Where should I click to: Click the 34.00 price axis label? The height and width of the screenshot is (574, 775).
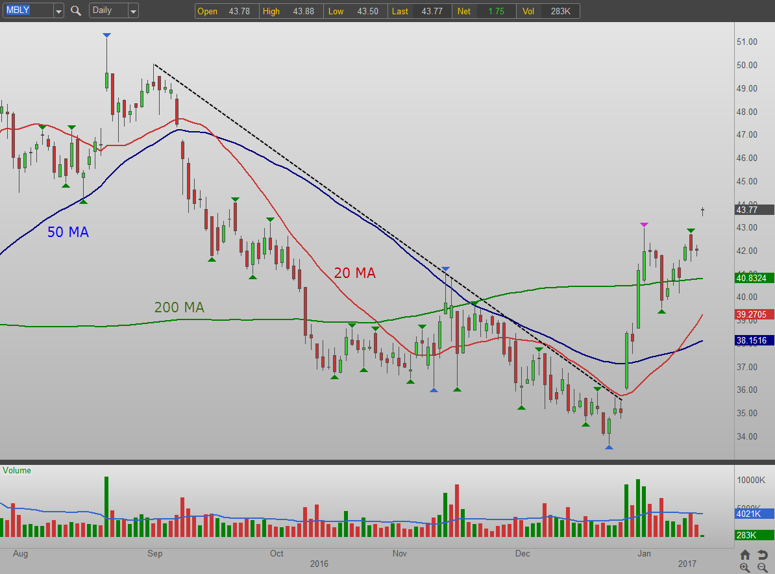(x=747, y=436)
